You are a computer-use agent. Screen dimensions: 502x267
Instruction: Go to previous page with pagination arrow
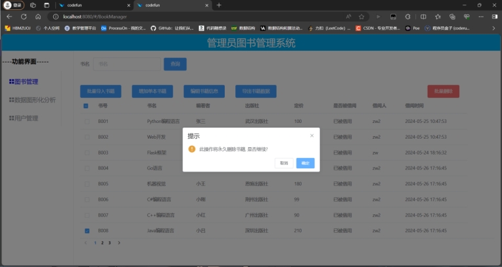[85, 243]
